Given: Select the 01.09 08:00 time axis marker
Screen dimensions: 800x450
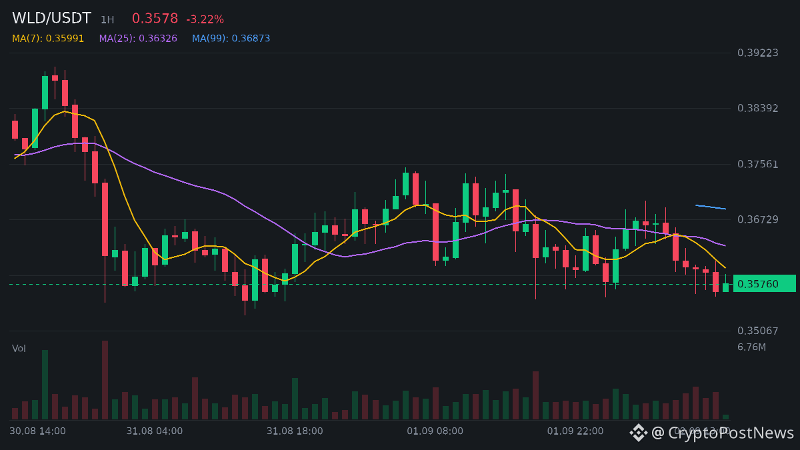Looking at the screenshot, I should [435, 431].
